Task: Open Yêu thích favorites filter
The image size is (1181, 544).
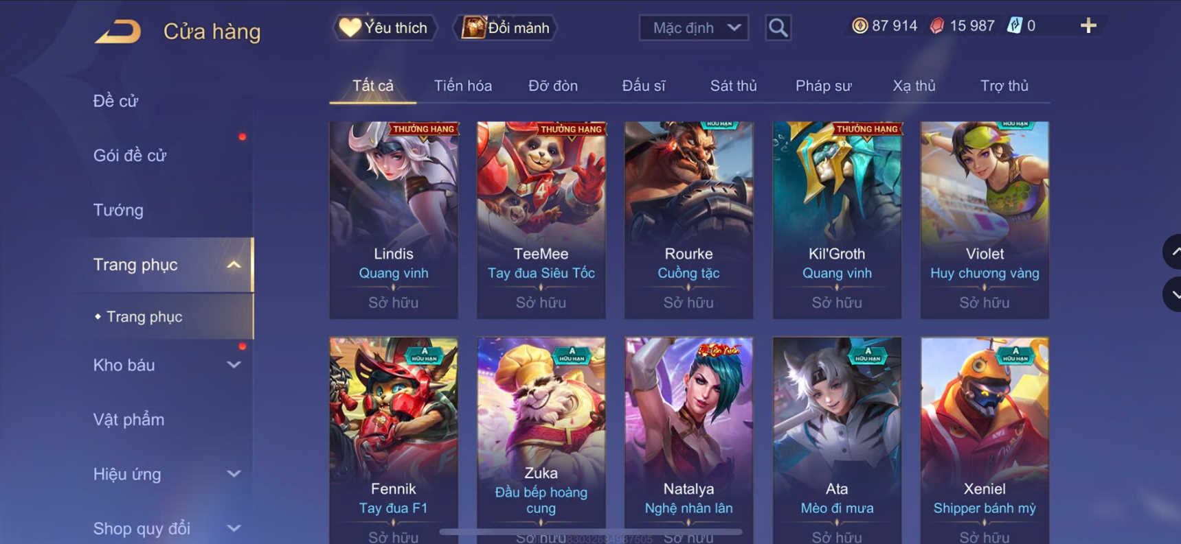Action: (x=385, y=27)
